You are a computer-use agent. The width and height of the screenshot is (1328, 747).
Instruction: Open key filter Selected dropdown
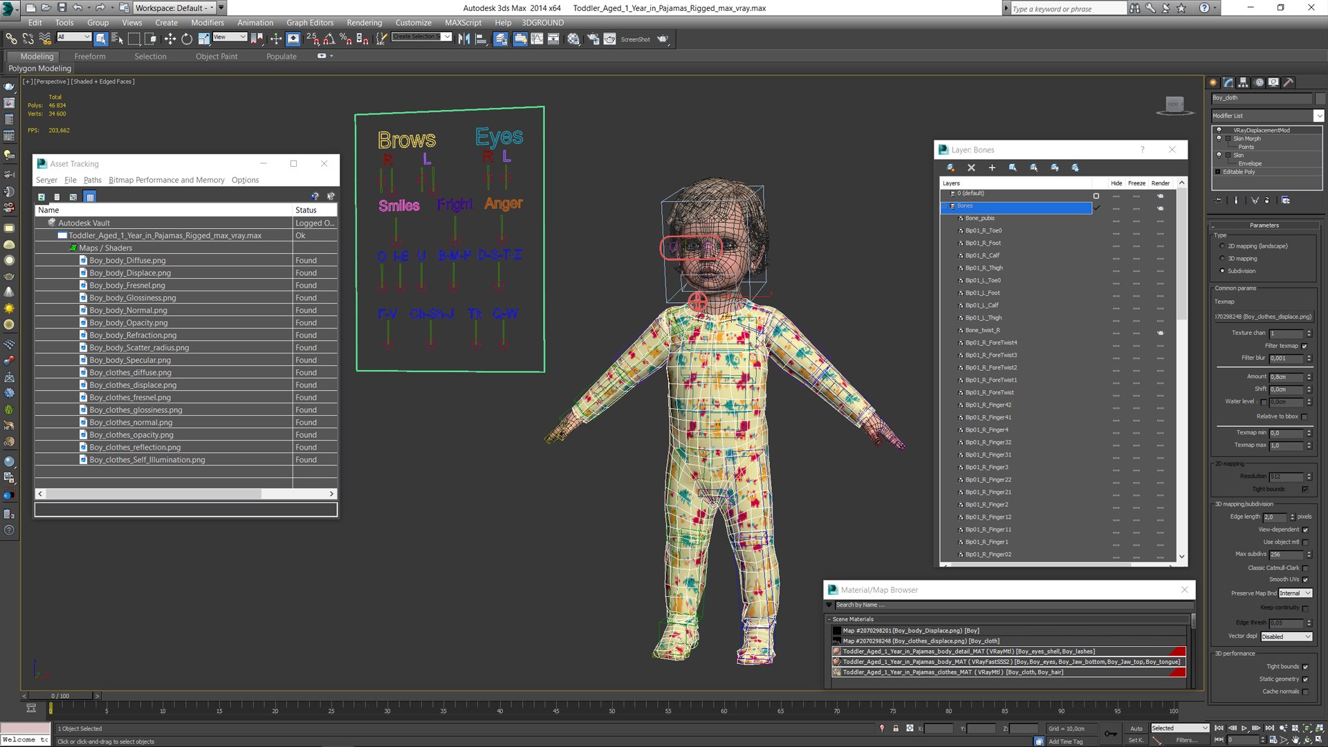click(x=1179, y=728)
